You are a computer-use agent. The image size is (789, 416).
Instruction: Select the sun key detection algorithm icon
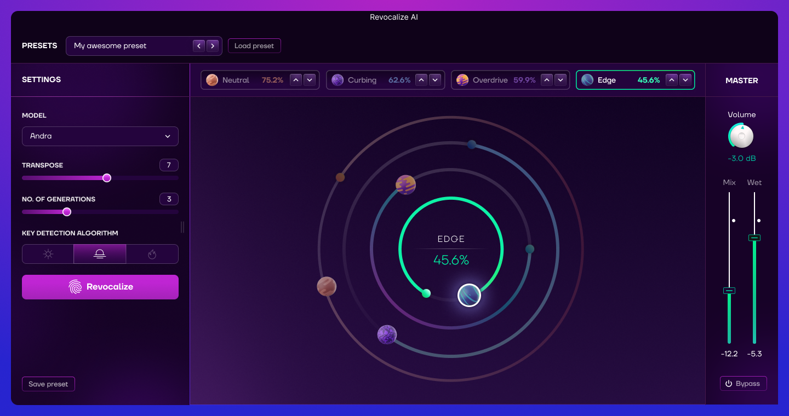click(x=48, y=254)
